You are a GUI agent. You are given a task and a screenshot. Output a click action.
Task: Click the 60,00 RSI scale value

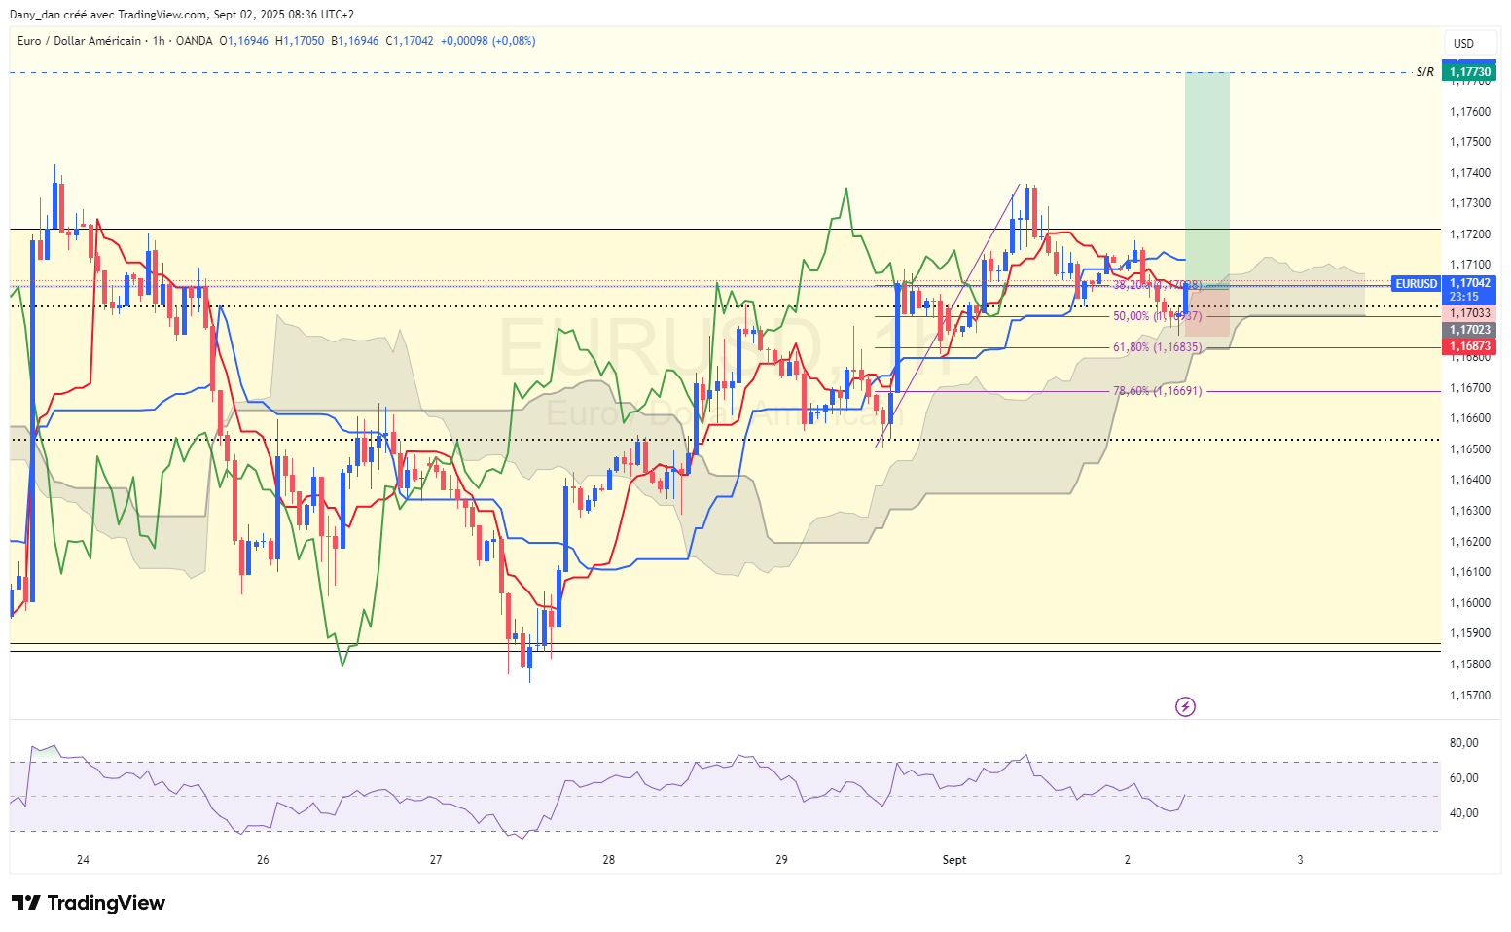1464,778
